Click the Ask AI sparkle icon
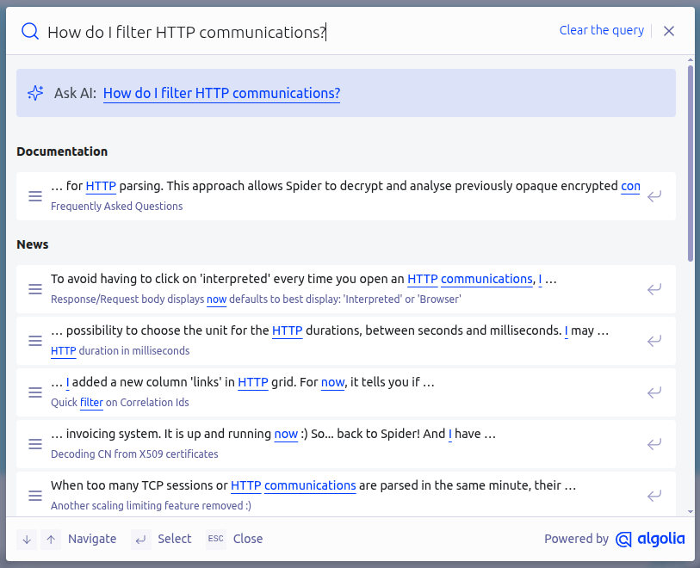 [35, 93]
